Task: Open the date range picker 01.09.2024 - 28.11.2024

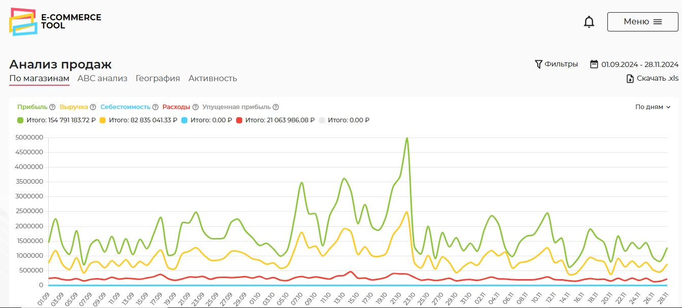Action: 634,64
